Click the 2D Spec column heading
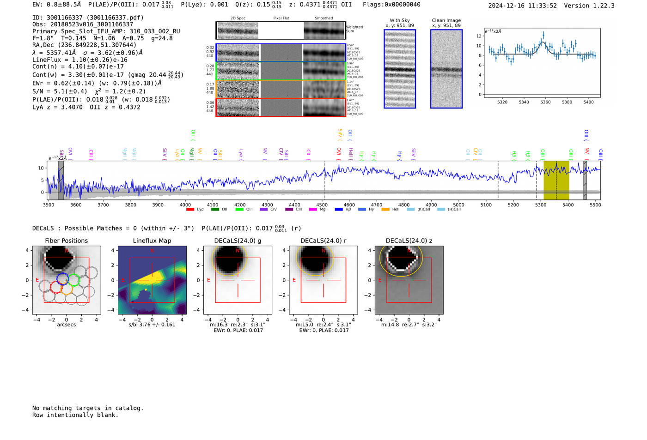The image size is (647, 440). (238, 18)
